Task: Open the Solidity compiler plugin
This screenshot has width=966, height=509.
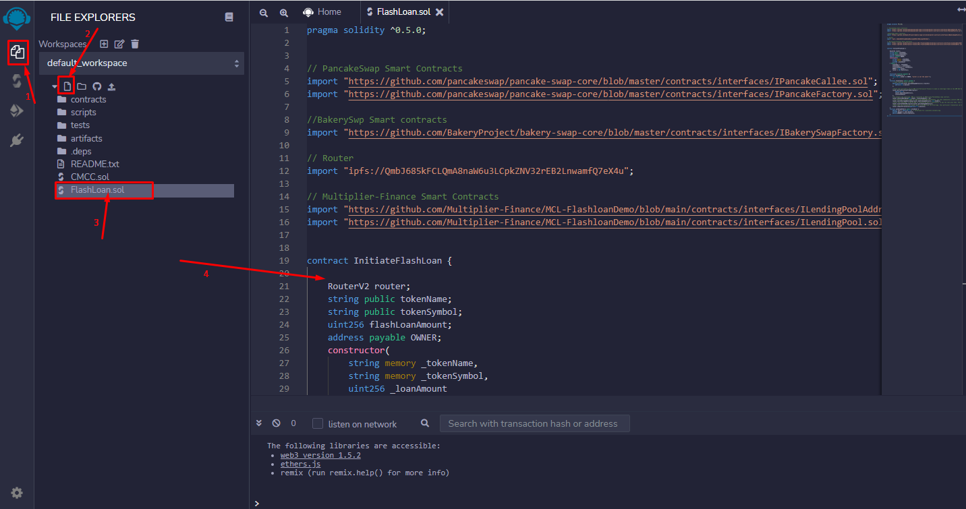Action: coord(17,82)
